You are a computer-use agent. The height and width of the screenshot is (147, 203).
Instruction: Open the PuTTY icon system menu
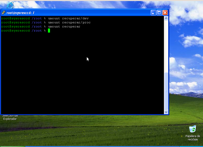click(4, 13)
